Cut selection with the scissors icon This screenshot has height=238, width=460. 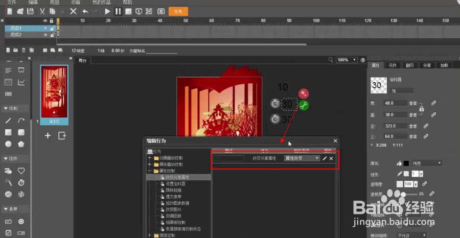pyautogui.click(x=42, y=11)
